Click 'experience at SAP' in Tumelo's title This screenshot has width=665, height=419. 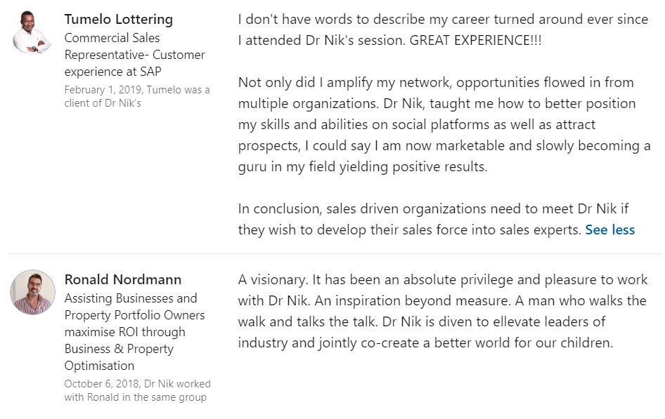coord(112,72)
